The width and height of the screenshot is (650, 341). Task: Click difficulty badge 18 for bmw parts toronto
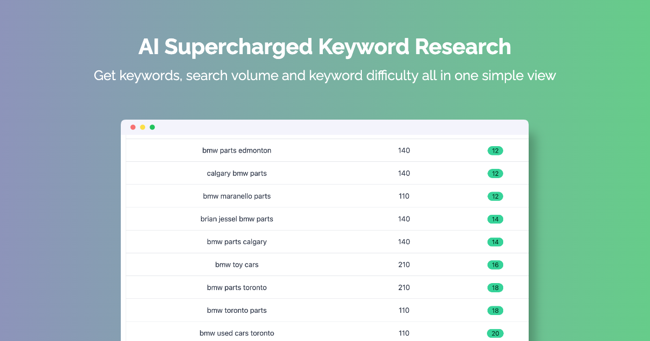[x=495, y=288]
